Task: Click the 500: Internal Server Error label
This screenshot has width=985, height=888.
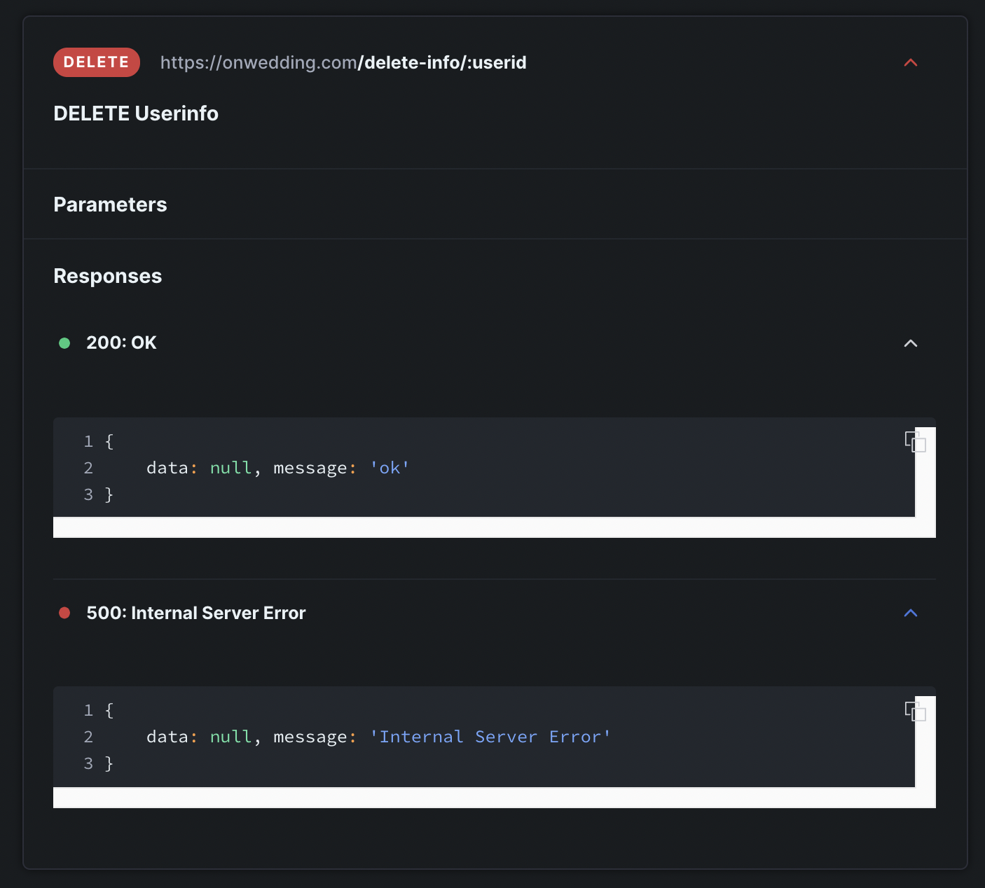Action: 196,613
